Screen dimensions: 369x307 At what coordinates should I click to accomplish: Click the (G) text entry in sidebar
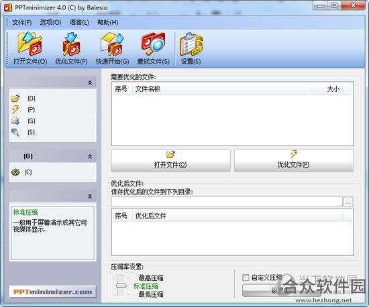coord(32,121)
